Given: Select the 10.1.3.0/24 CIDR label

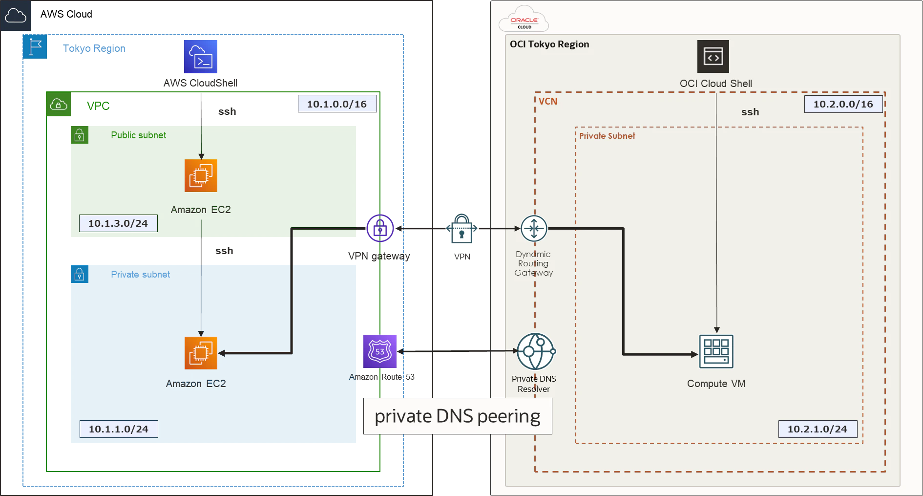Looking at the screenshot, I should tap(118, 223).
